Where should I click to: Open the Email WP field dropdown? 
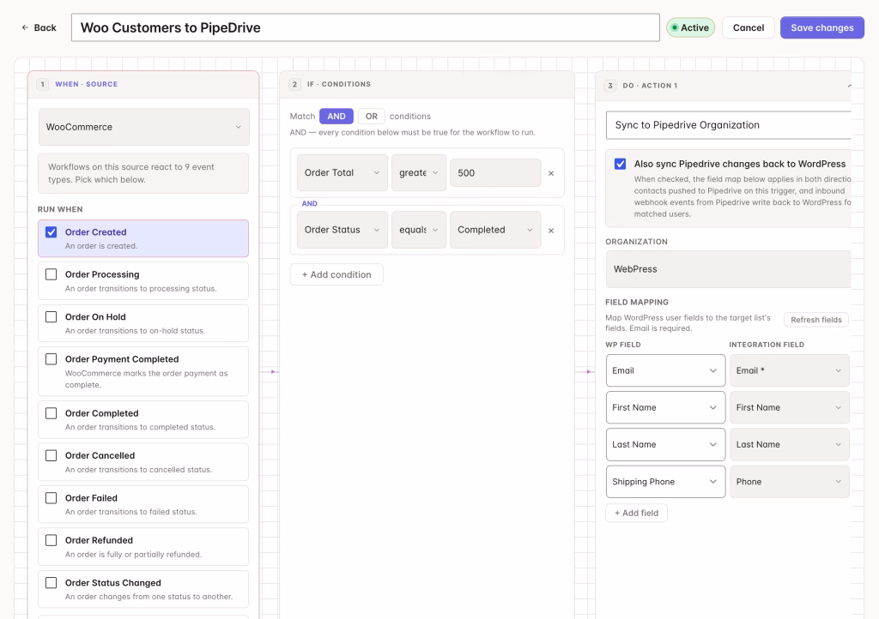pyautogui.click(x=665, y=370)
